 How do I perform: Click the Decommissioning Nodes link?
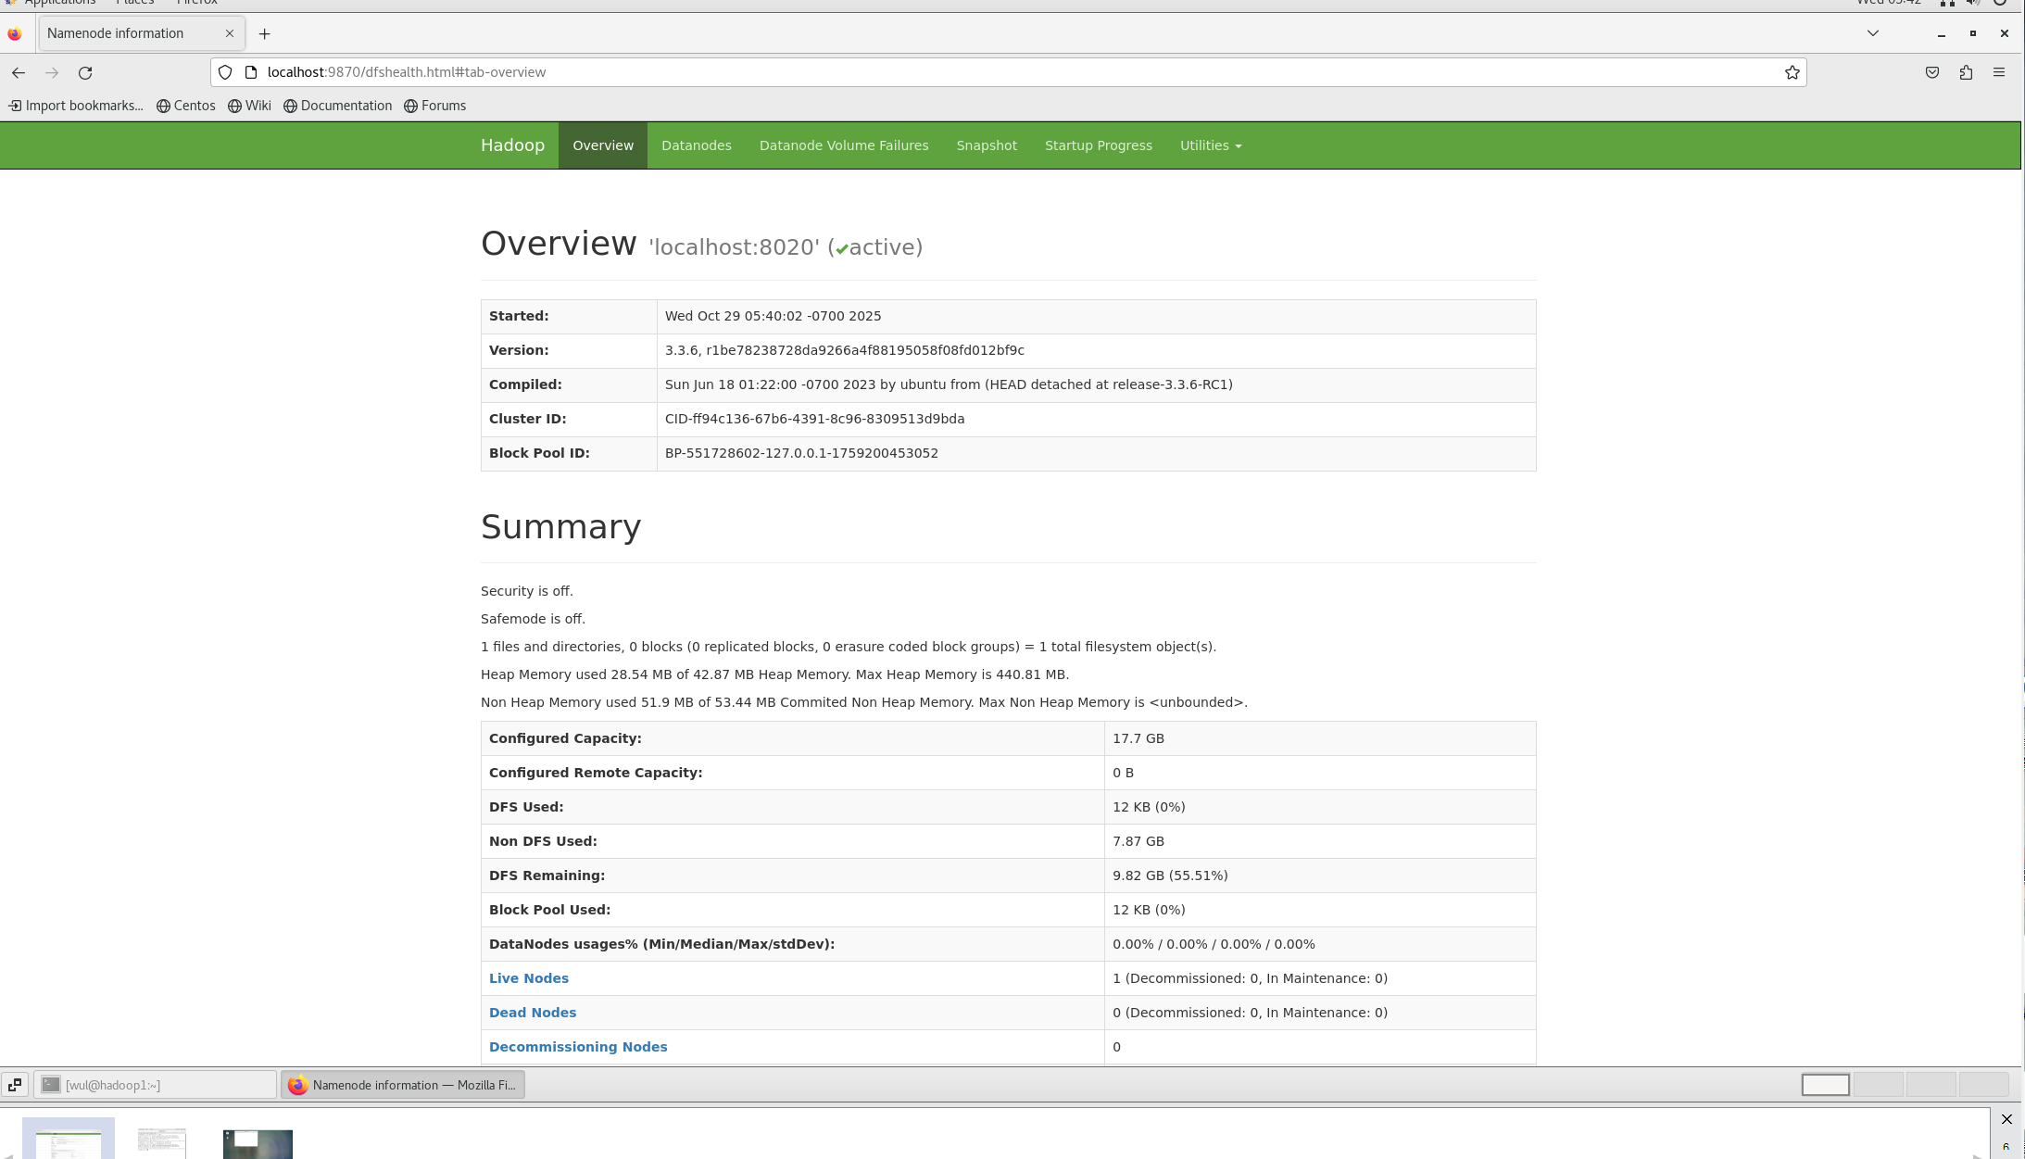click(578, 1047)
